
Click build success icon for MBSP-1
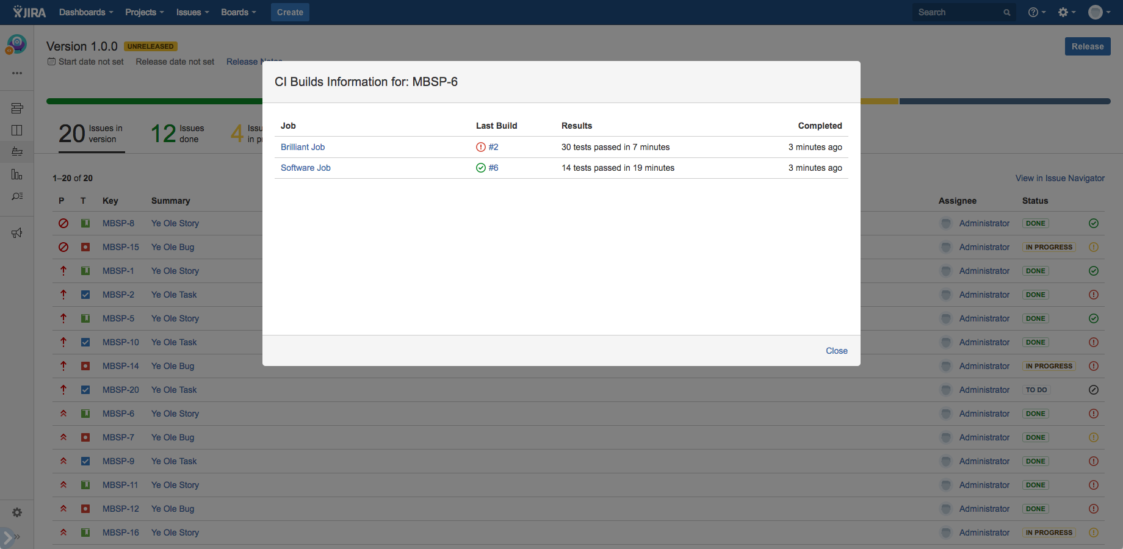coord(1094,271)
